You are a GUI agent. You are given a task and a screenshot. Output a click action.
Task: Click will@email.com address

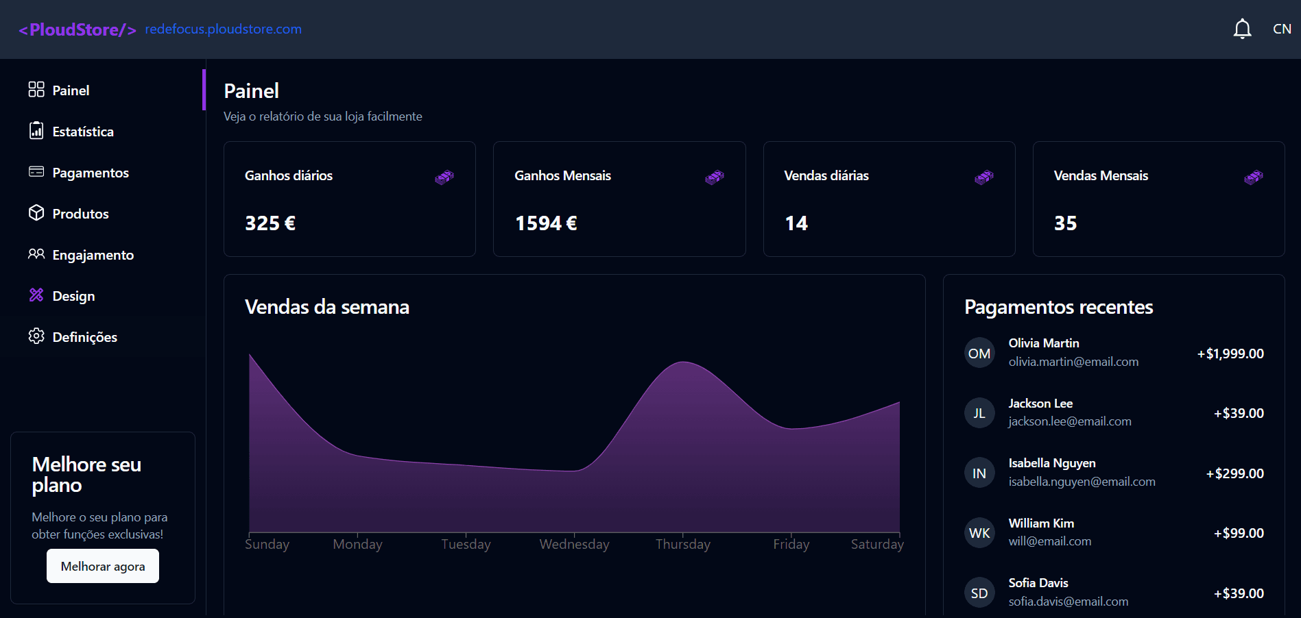[x=1049, y=541]
